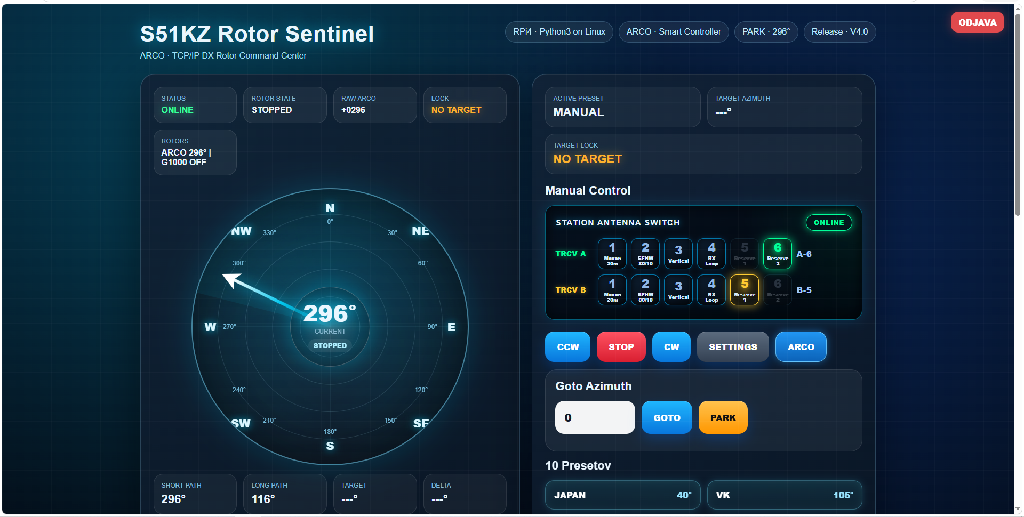Click the SHORT PATH 296° card

click(x=195, y=494)
